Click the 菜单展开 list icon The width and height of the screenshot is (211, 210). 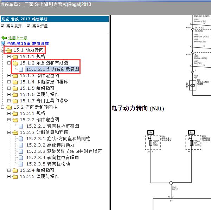click(2, 26)
